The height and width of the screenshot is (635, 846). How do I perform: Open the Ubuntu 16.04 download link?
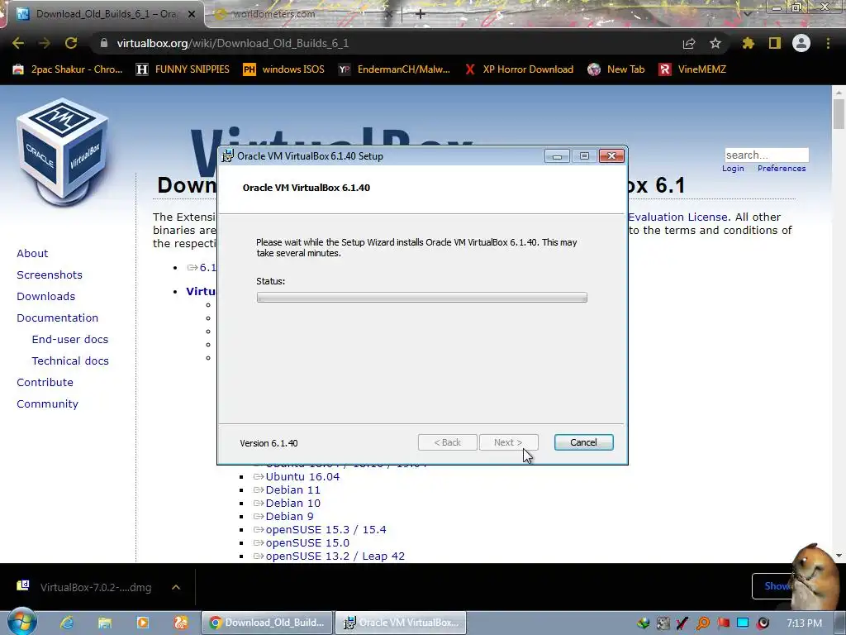coord(302,477)
